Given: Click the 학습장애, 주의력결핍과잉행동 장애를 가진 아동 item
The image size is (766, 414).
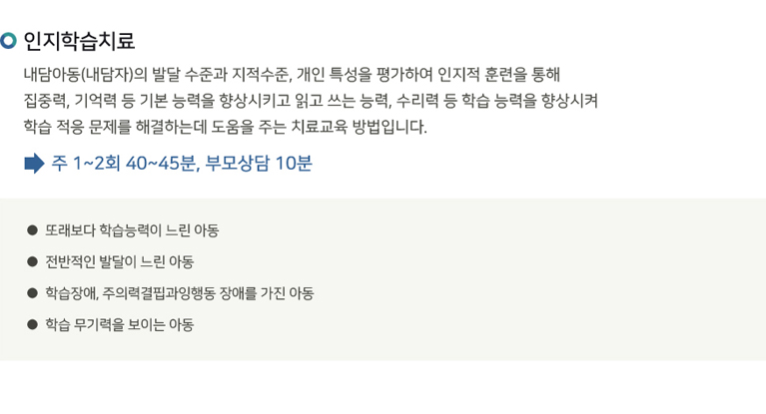Looking at the screenshot, I should [x=180, y=293].
